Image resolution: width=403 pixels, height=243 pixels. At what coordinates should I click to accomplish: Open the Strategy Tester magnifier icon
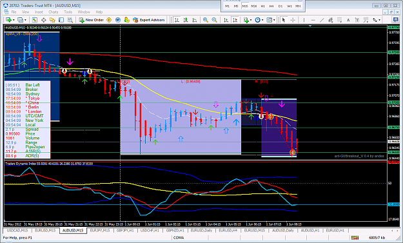[70, 20]
